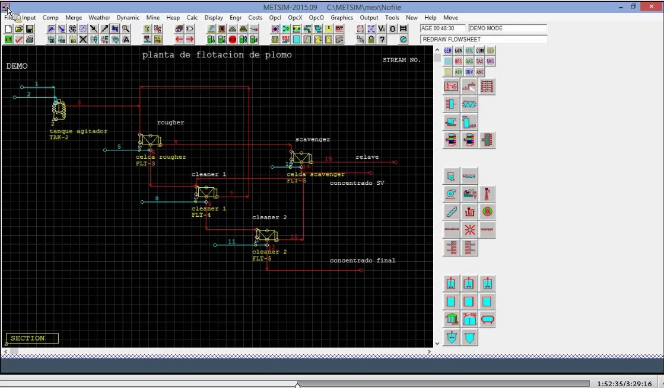Print the flowsheet with the printer icon

[x=30, y=39]
